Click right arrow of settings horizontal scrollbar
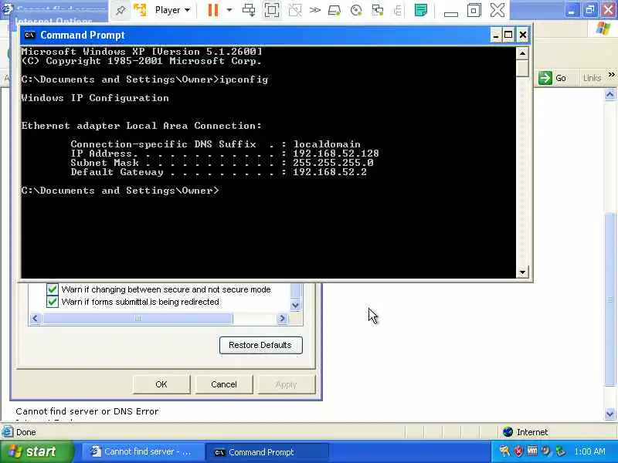This screenshot has height=463, width=618. tap(282, 318)
